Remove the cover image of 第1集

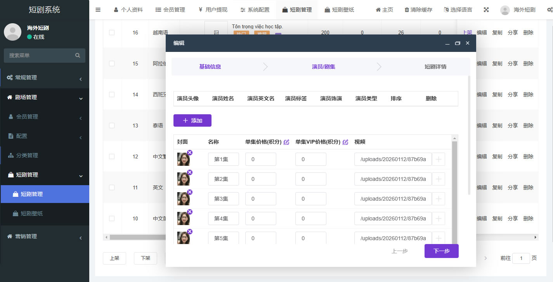tap(190, 153)
